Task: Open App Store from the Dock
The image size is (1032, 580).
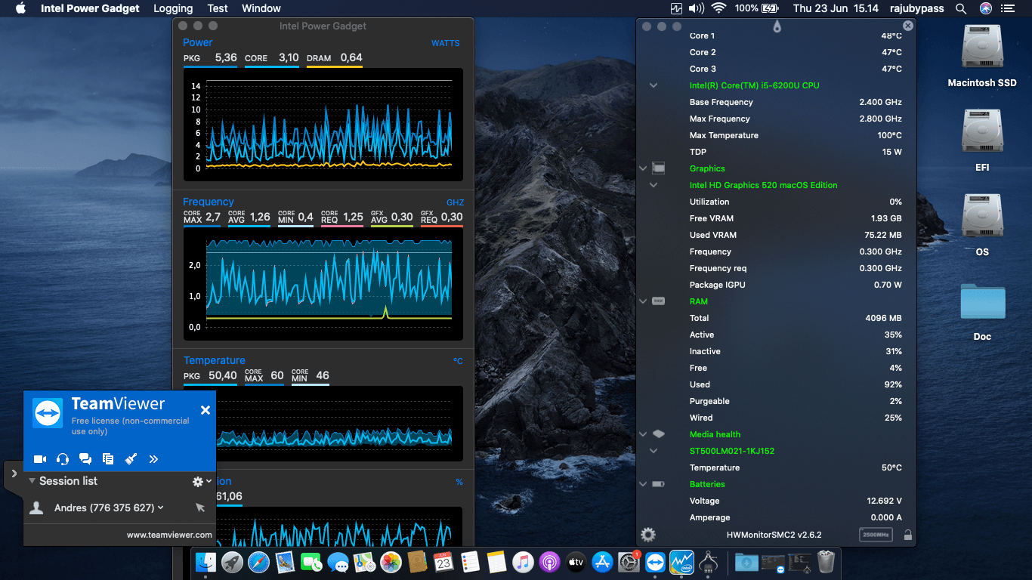Action: pyautogui.click(x=602, y=562)
